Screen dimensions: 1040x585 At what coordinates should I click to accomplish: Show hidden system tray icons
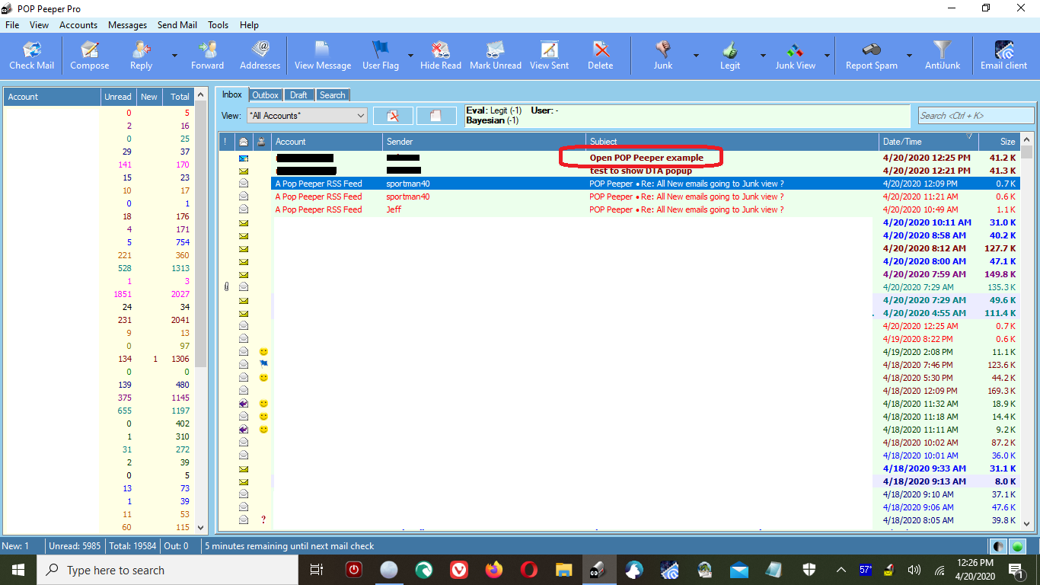pyautogui.click(x=841, y=570)
